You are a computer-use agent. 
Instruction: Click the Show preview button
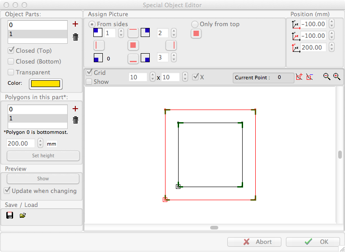(43, 179)
